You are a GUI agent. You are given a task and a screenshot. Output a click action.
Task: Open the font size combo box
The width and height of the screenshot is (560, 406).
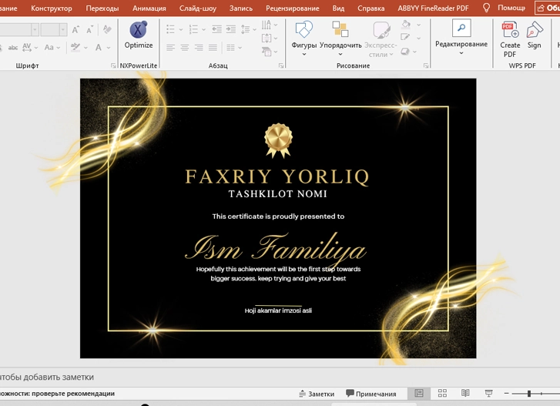click(x=54, y=30)
